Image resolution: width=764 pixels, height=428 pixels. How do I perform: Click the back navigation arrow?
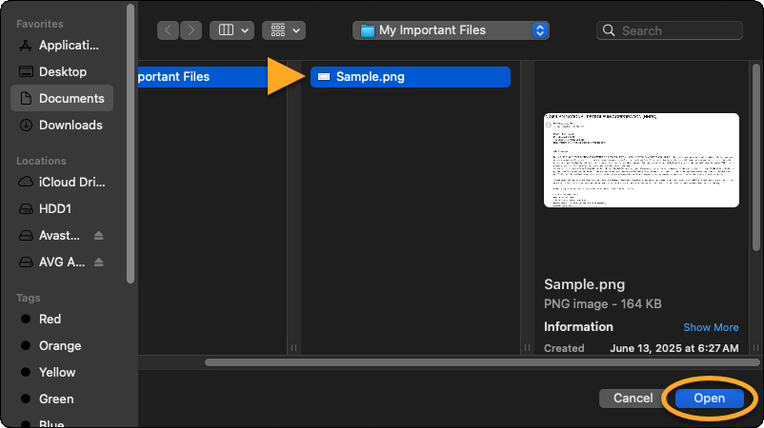(x=169, y=30)
